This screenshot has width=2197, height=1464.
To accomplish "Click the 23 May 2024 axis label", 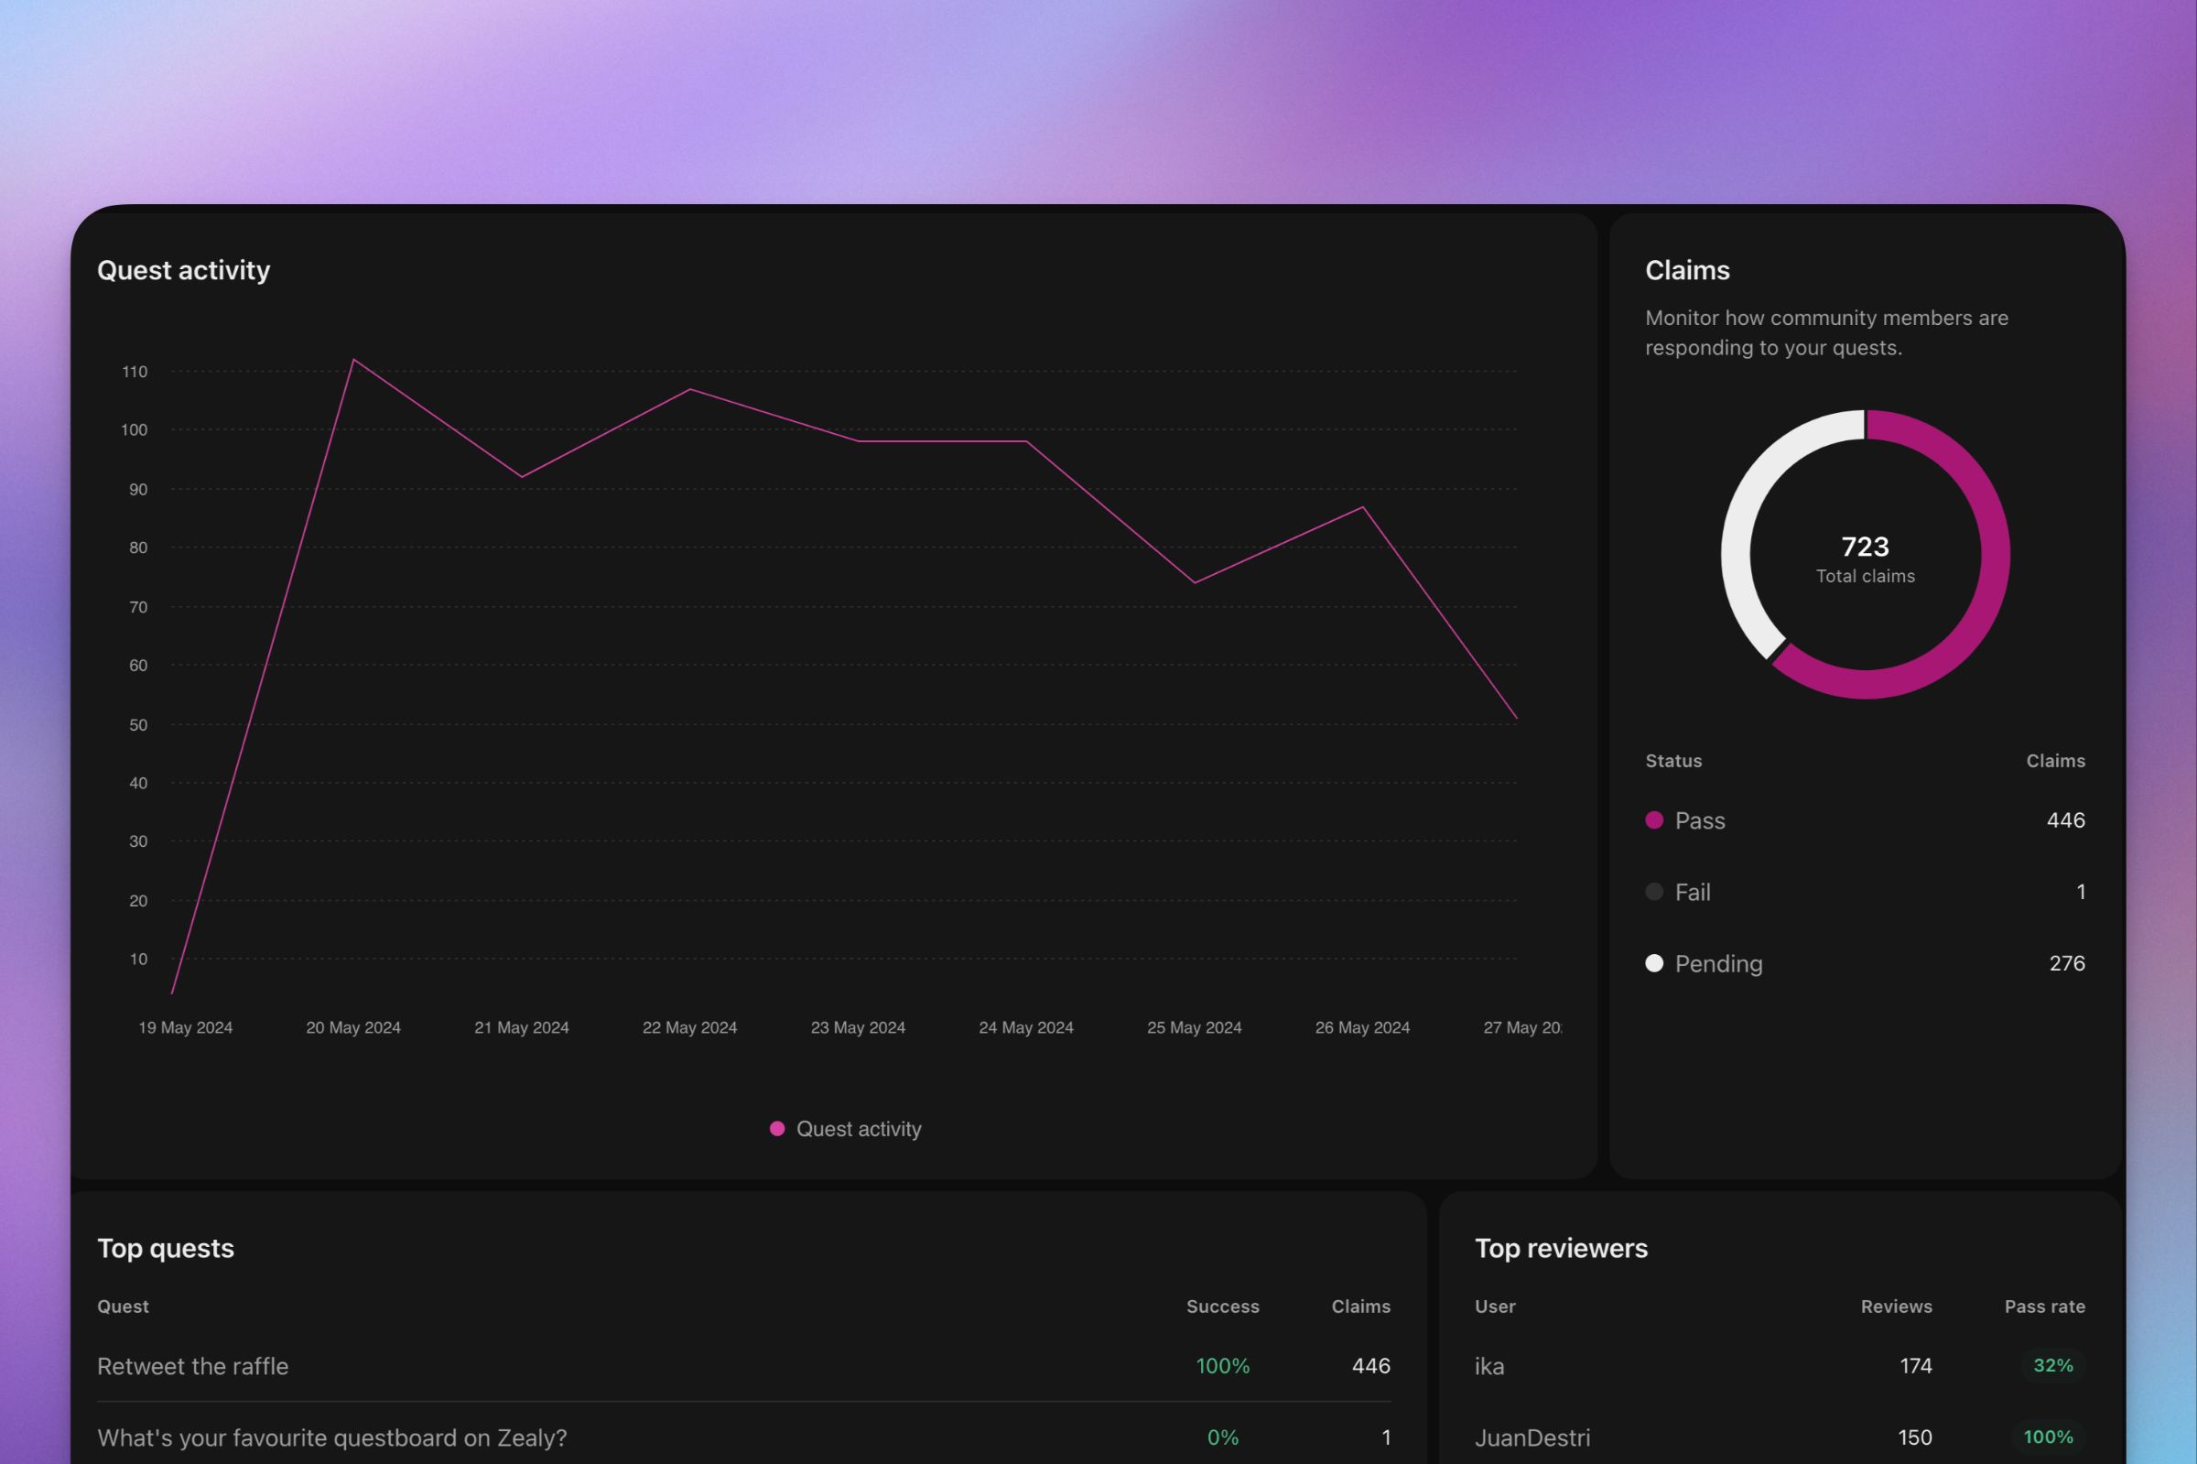I will 858,1027.
